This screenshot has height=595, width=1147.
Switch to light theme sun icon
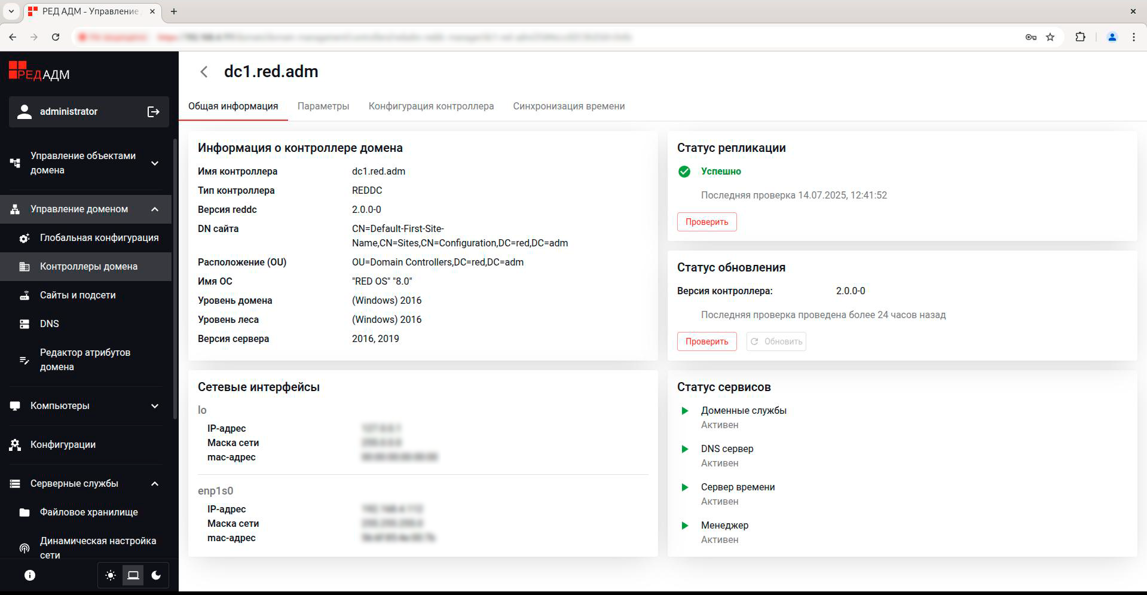(111, 575)
